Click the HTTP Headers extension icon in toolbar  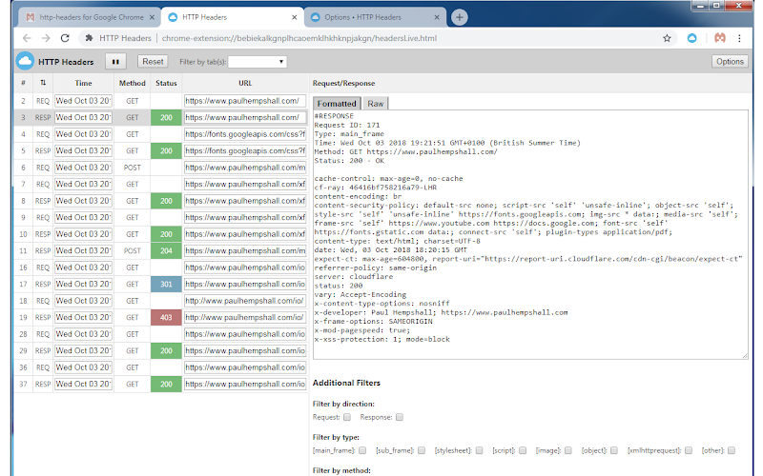click(693, 38)
